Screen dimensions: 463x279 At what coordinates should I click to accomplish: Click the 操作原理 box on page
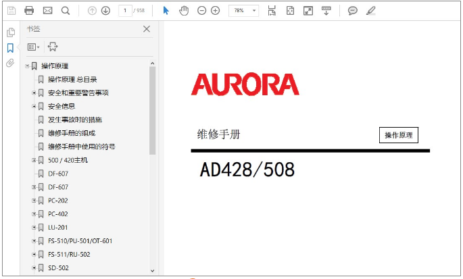399,135
